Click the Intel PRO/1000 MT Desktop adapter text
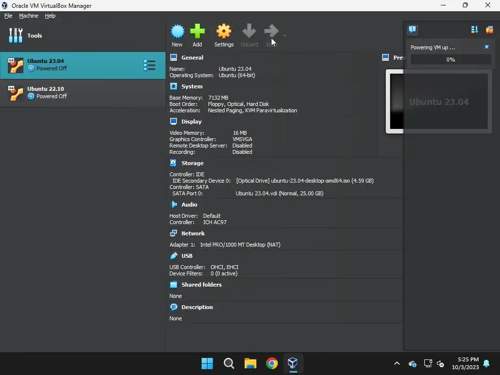This screenshot has height=375, width=500. point(240,245)
